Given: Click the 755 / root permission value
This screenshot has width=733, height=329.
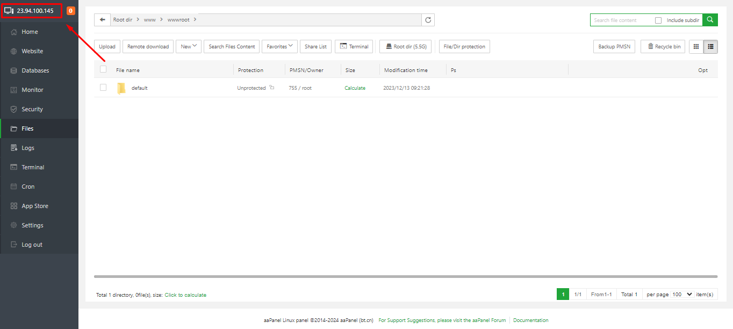Looking at the screenshot, I should point(300,88).
